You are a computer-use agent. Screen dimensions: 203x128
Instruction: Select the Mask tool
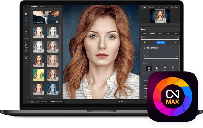(x=26, y=50)
